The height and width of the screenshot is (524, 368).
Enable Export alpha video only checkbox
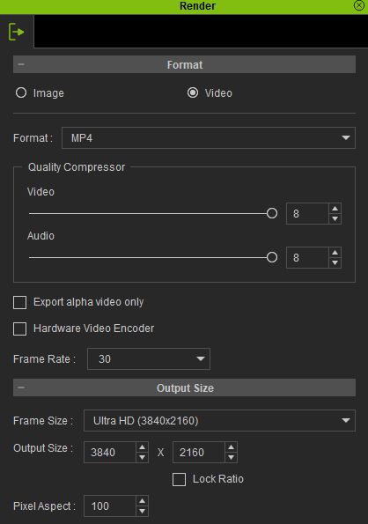tap(19, 302)
